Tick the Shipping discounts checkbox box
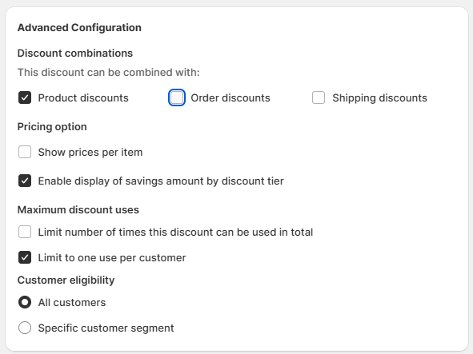 pos(319,97)
